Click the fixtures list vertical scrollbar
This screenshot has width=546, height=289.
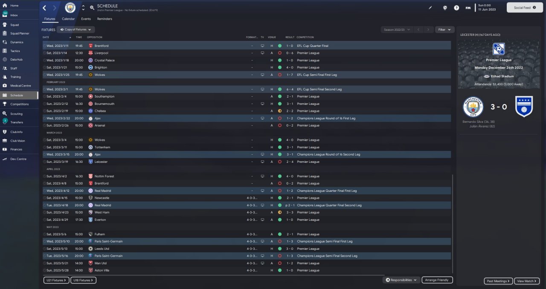click(x=453, y=223)
